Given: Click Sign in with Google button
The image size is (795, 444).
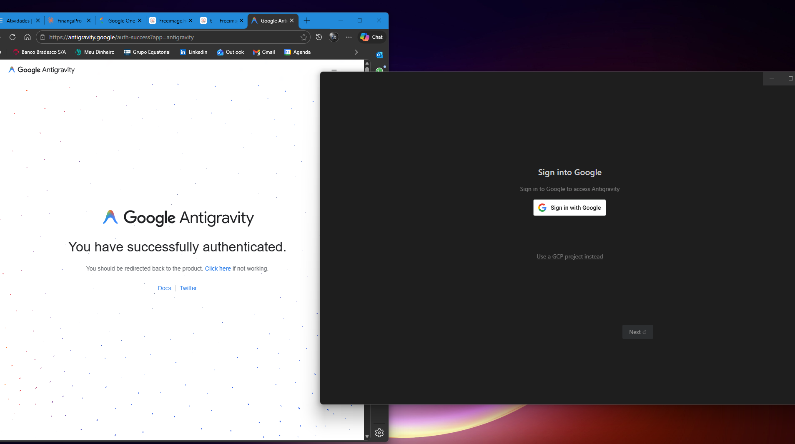Looking at the screenshot, I should click(x=569, y=208).
